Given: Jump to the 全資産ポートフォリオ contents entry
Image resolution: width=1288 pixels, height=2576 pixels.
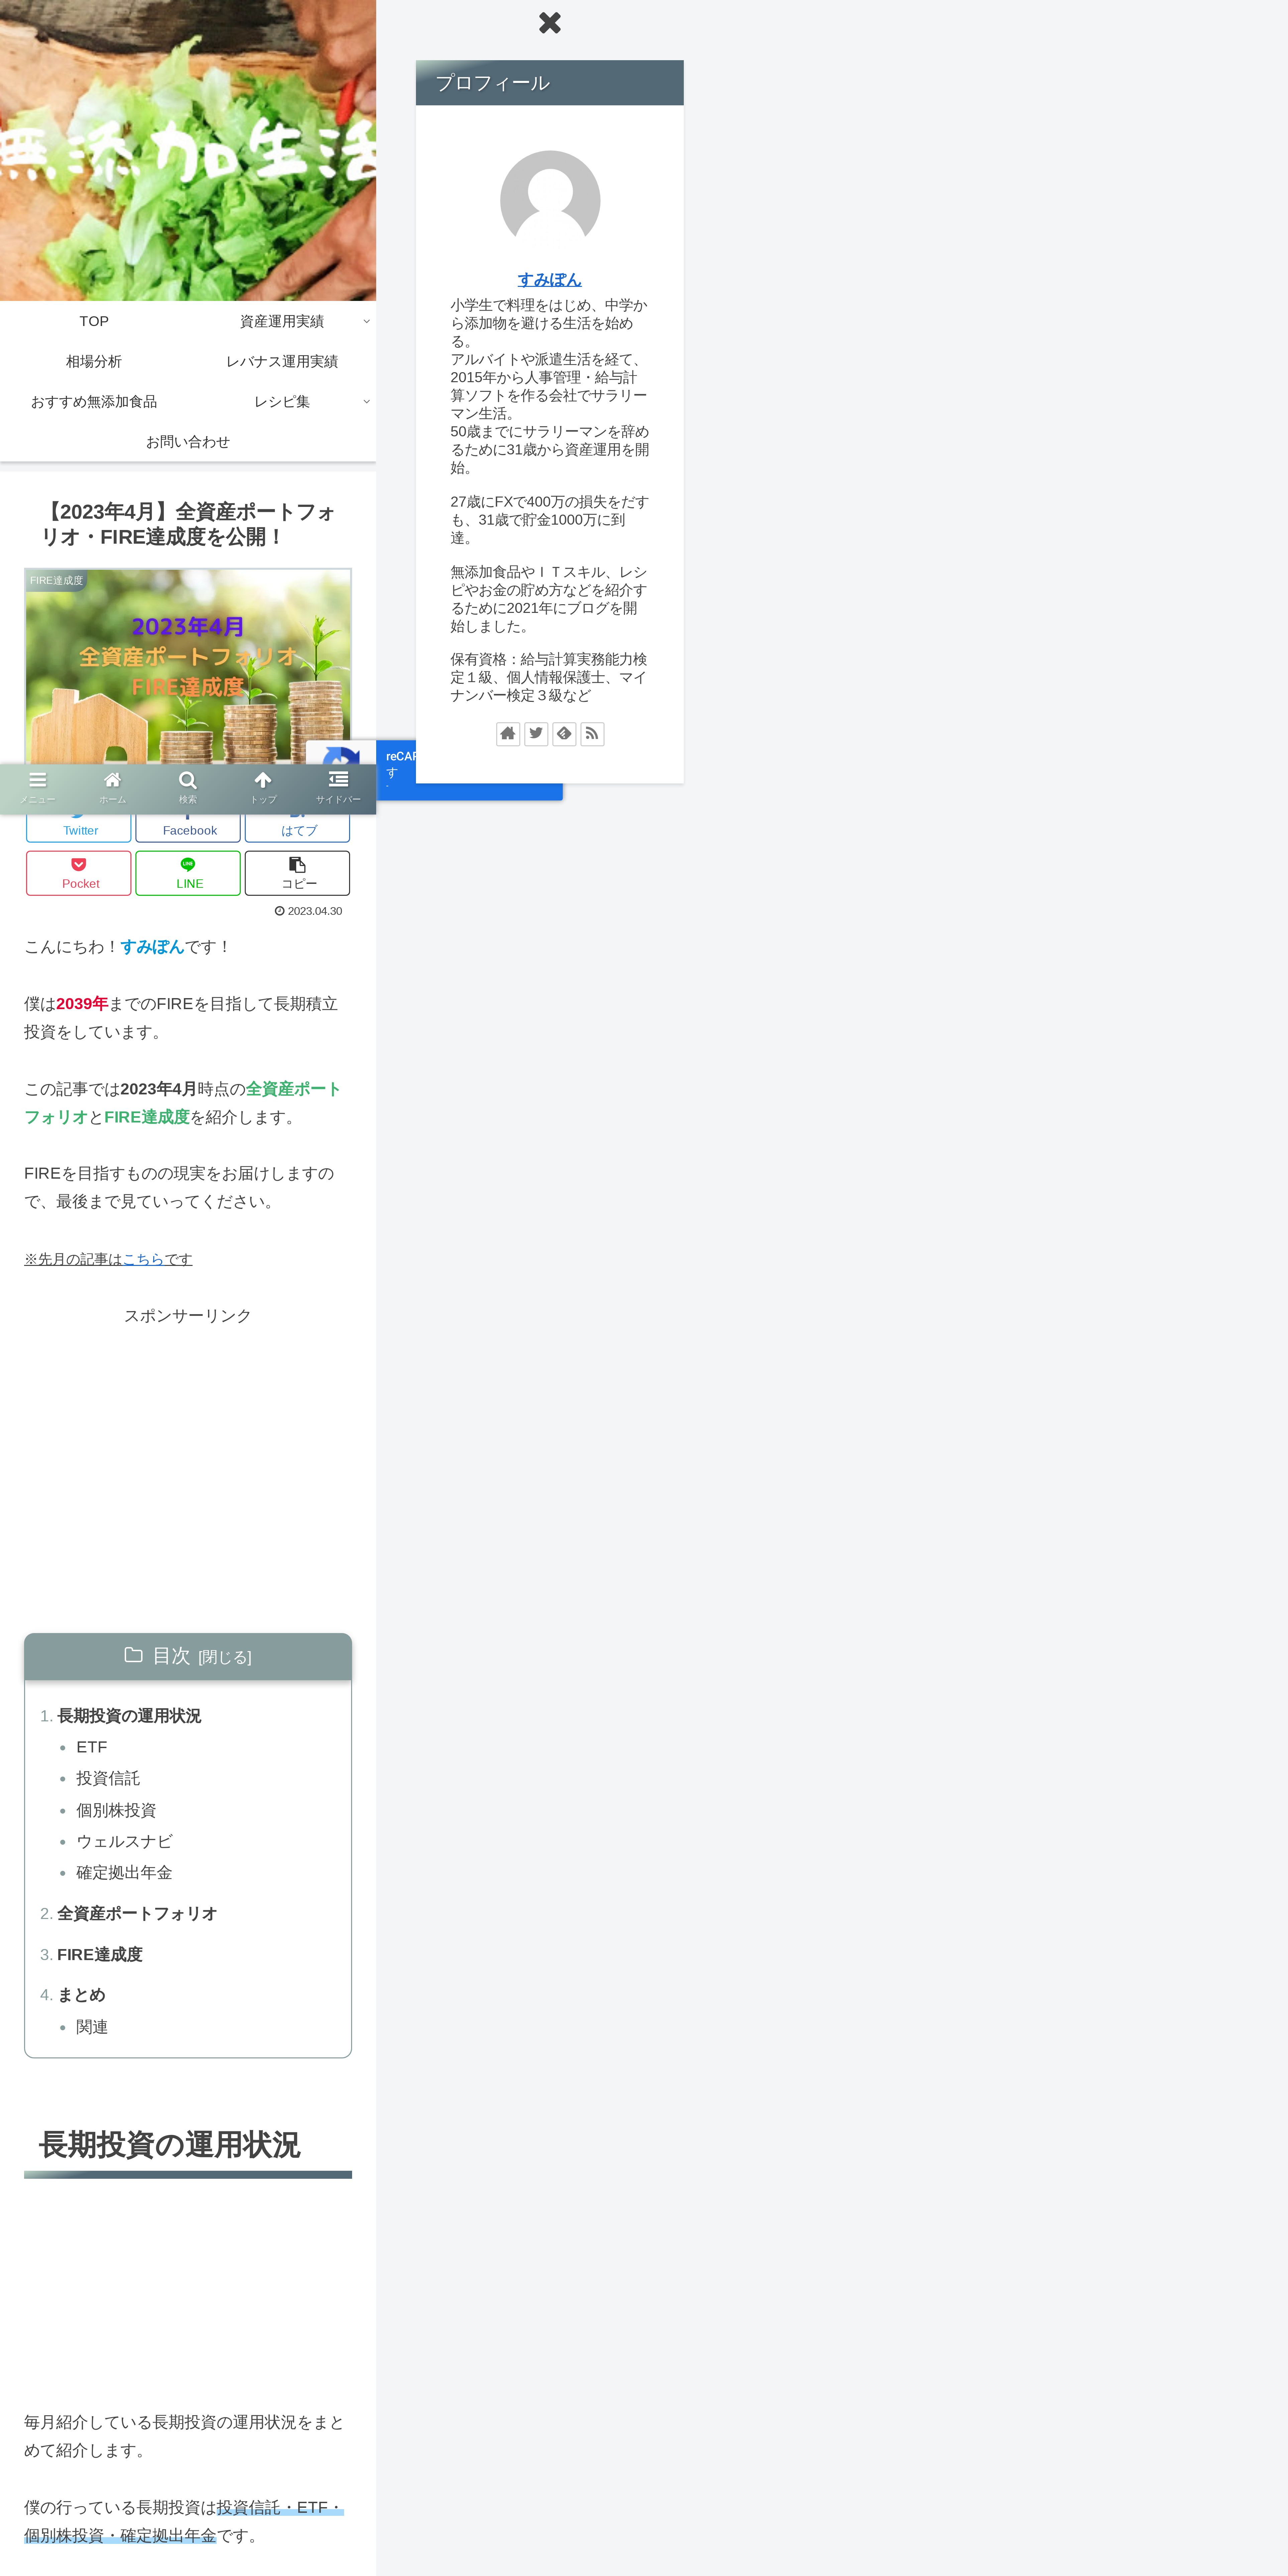Looking at the screenshot, I should [137, 1913].
